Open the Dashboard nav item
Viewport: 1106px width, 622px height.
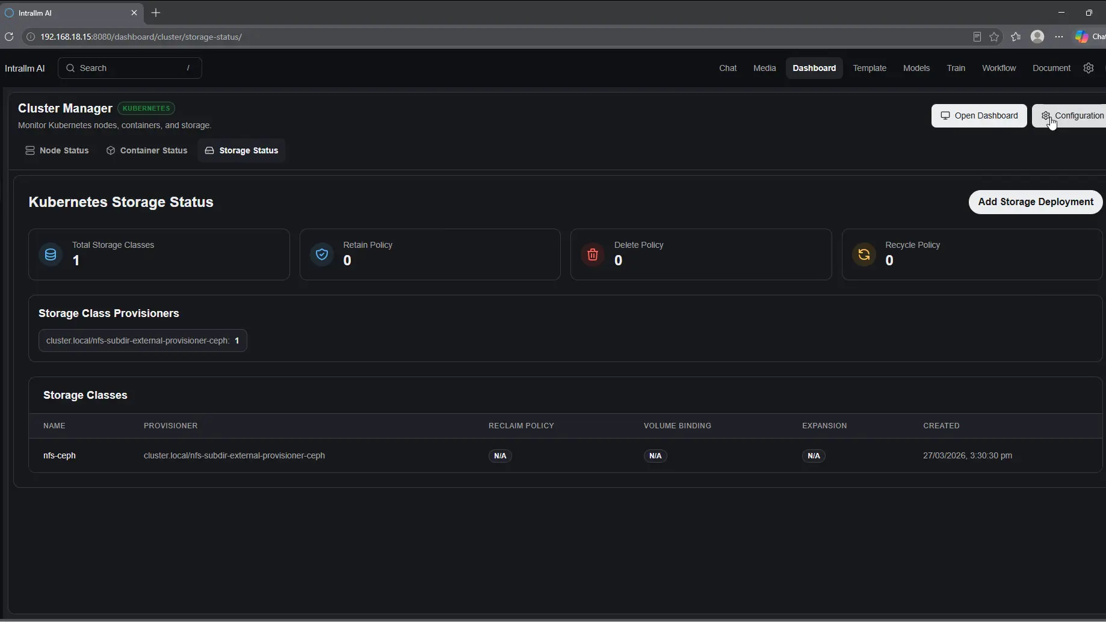click(x=814, y=68)
